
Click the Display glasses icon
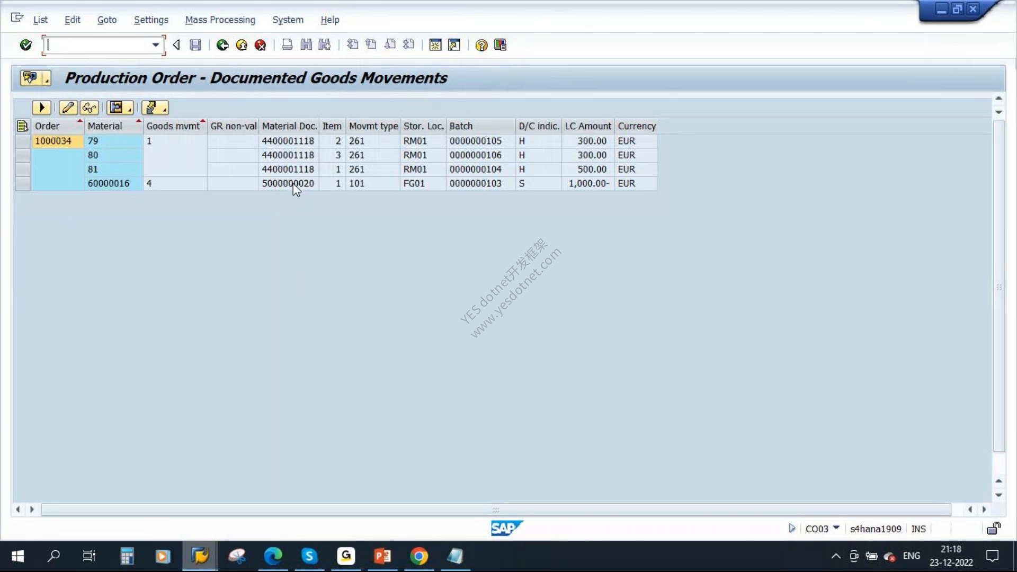click(x=89, y=108)
